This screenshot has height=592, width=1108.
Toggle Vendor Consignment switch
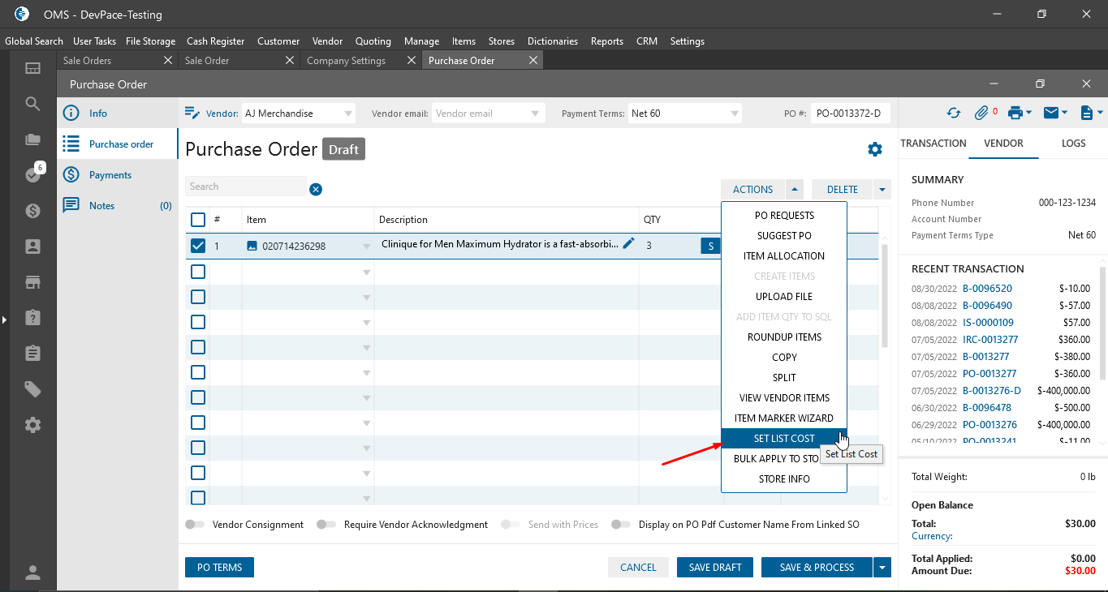click(195, 525)
